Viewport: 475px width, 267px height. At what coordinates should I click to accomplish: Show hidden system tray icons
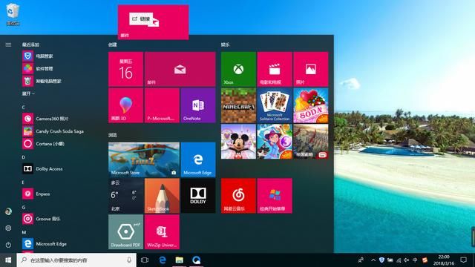(x=373, y=260)
